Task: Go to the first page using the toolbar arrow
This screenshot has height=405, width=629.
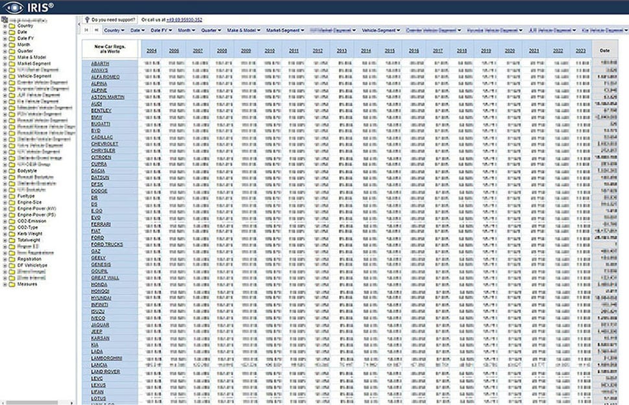Action: (x=86, y=30)
